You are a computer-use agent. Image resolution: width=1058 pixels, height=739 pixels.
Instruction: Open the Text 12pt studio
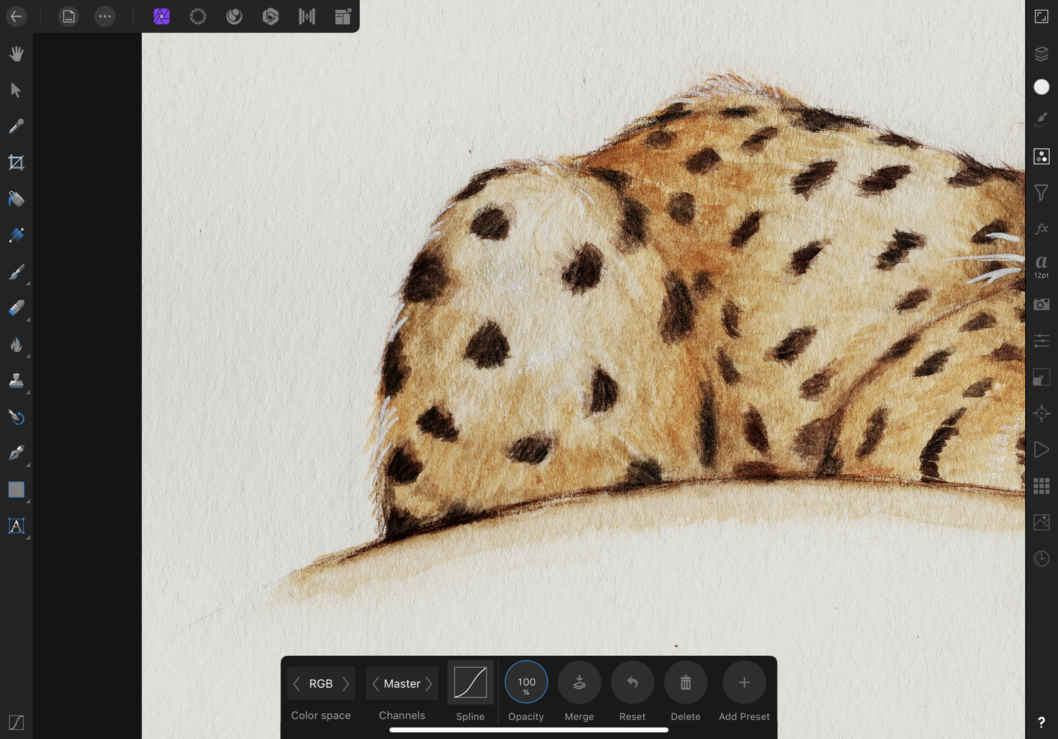click(1042, 266)
